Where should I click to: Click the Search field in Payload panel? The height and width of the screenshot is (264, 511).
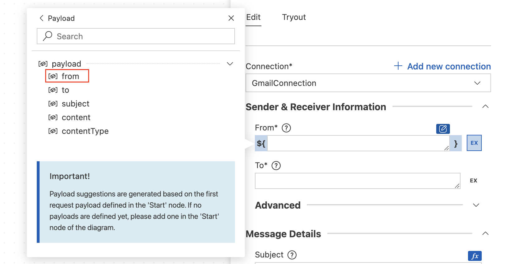136,36
